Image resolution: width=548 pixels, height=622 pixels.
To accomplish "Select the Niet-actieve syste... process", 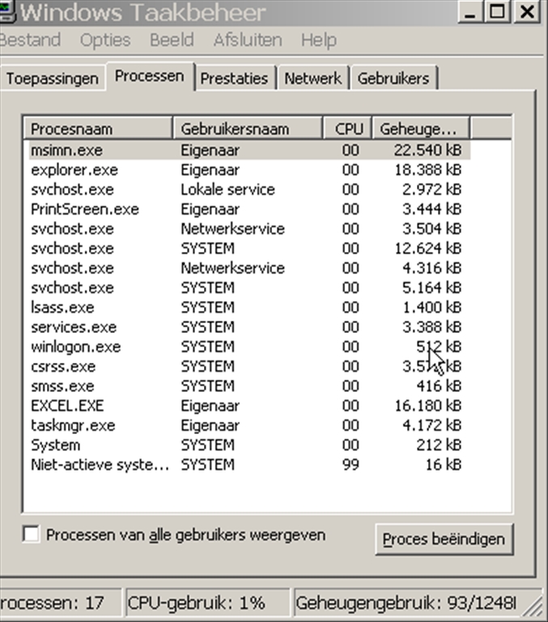I will [x=249, y=465].
